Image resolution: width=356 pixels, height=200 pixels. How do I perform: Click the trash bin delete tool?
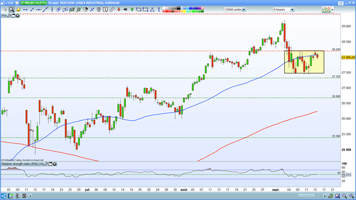(99, 9)
